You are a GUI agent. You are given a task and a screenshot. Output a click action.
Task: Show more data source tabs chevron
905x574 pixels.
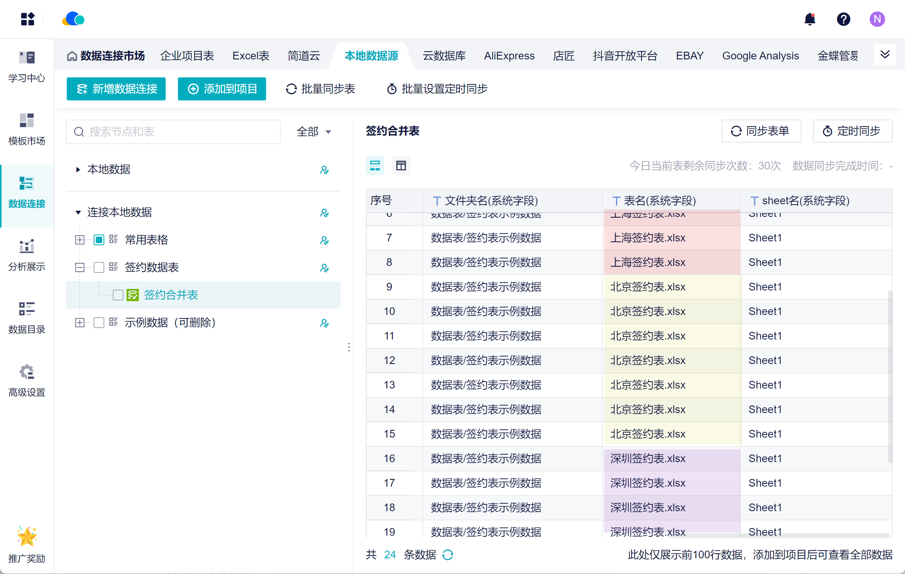pos(885,54)
